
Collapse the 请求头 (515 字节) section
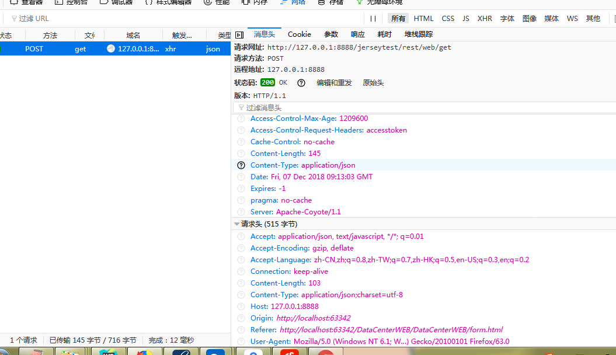[x=236, y=224]
